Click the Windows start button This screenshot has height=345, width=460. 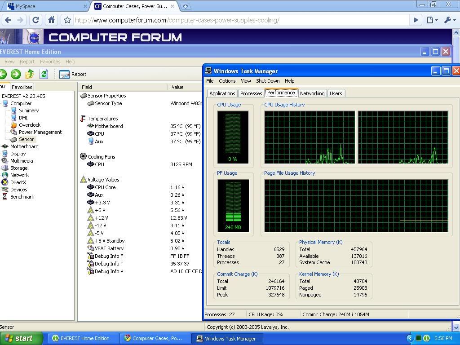[x=20, y=338]
